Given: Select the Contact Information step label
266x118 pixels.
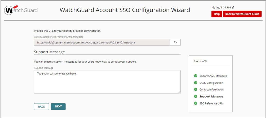Looking at the screenshot, I should [x=212, y=90].
